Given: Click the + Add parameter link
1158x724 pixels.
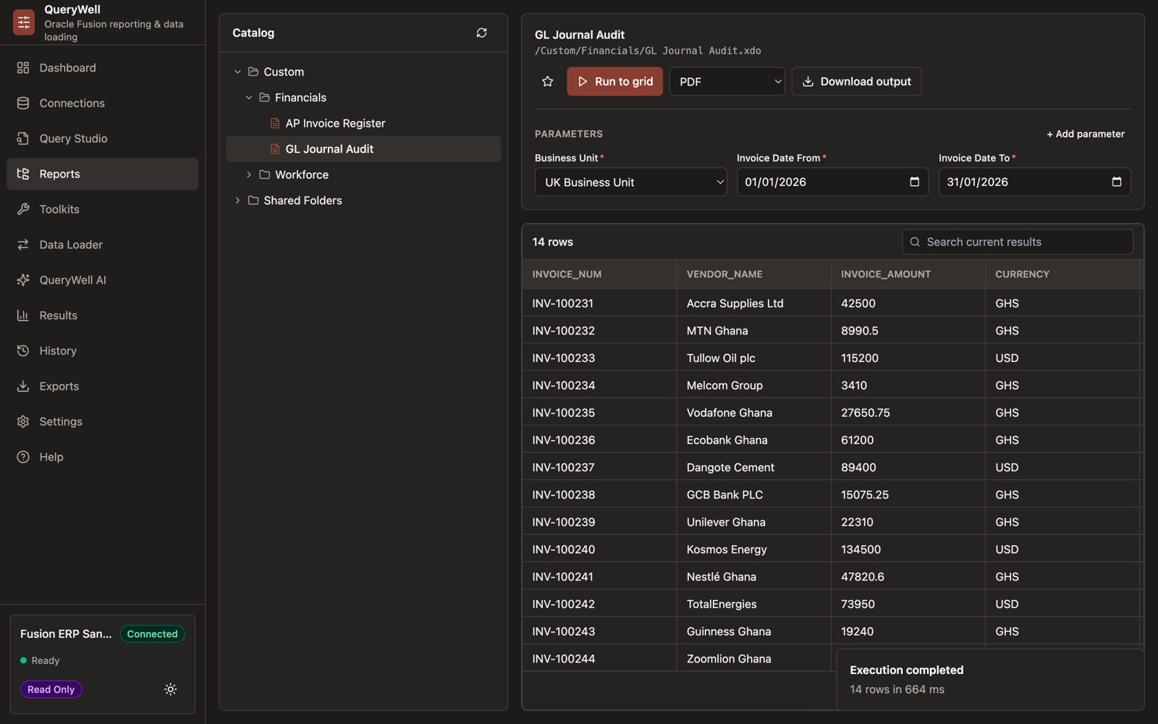Looking at the screenshot, I should (1086, 134).
